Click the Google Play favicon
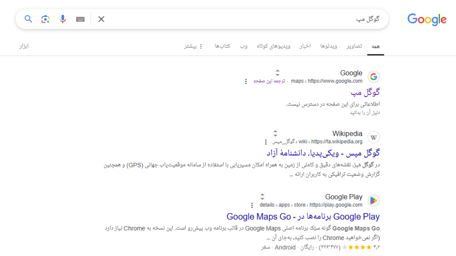The image size is (456, 256). (x=374, y=200)
